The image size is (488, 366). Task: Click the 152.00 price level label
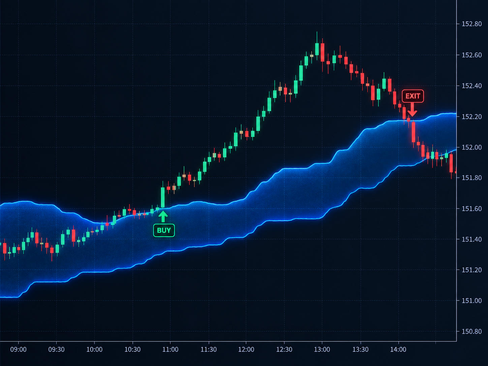tap(471, 147)
